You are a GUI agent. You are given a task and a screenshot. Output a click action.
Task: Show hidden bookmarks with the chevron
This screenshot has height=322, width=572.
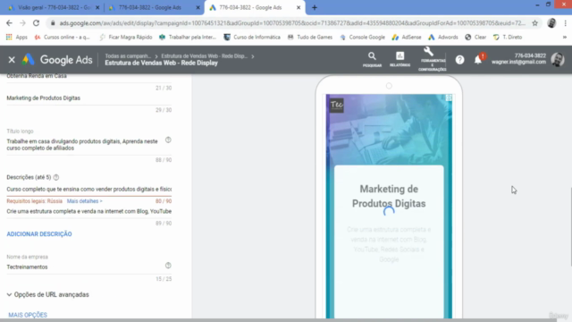564,38
